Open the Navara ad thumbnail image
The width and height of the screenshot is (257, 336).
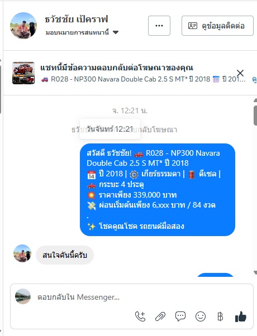coord(23,73)
